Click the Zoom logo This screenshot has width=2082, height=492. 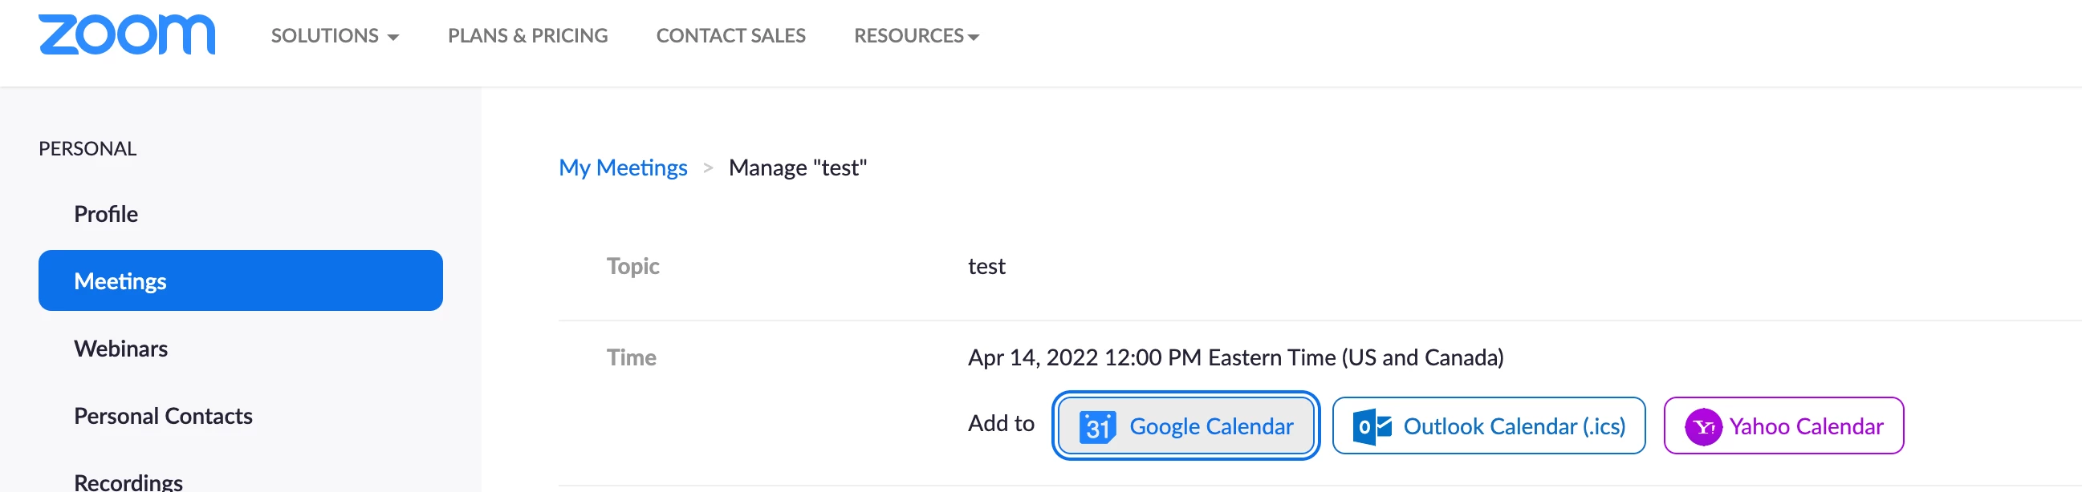coord(127,34)
